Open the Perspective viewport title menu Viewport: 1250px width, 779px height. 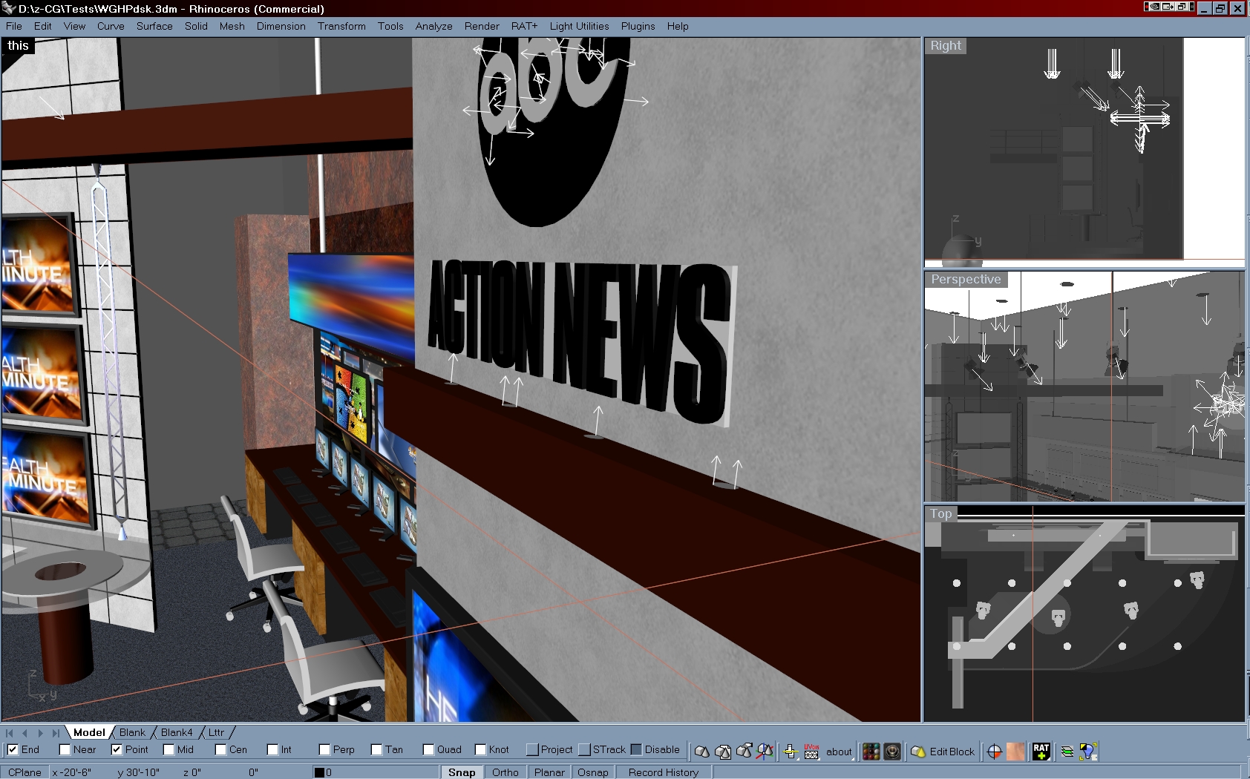[966, 279]
